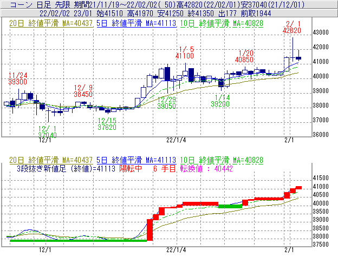Click the 5日 終値平滑 MA=41113 legend in upper chart
The width and height of the screenshot is (338, 257).
tap(136, 23)
